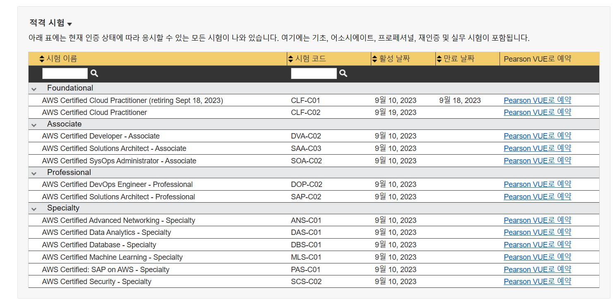Open Pearson VUE booking for ANS-C01
Image resolution: width=615 pixels, height=299 pixels.
537,220
